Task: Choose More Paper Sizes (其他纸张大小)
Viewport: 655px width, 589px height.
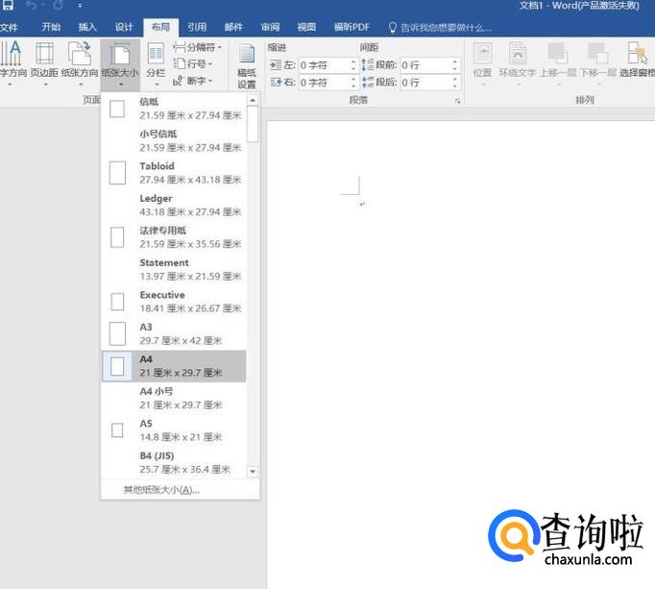Action: click(x=161, y=489)
